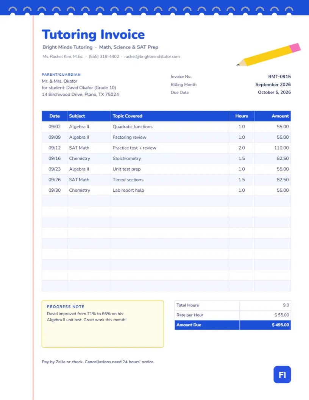This screenshot has height=400, width=309.
Task: Click the 'Amount Due' label
Action: pyautogui.click(x=189, y=325)
